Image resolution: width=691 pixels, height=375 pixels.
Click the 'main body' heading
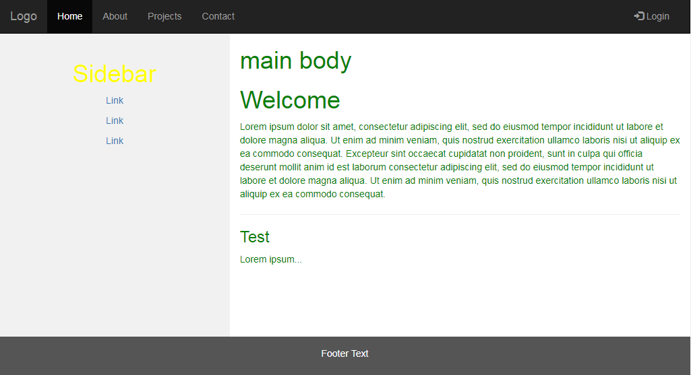pos(296,61)
